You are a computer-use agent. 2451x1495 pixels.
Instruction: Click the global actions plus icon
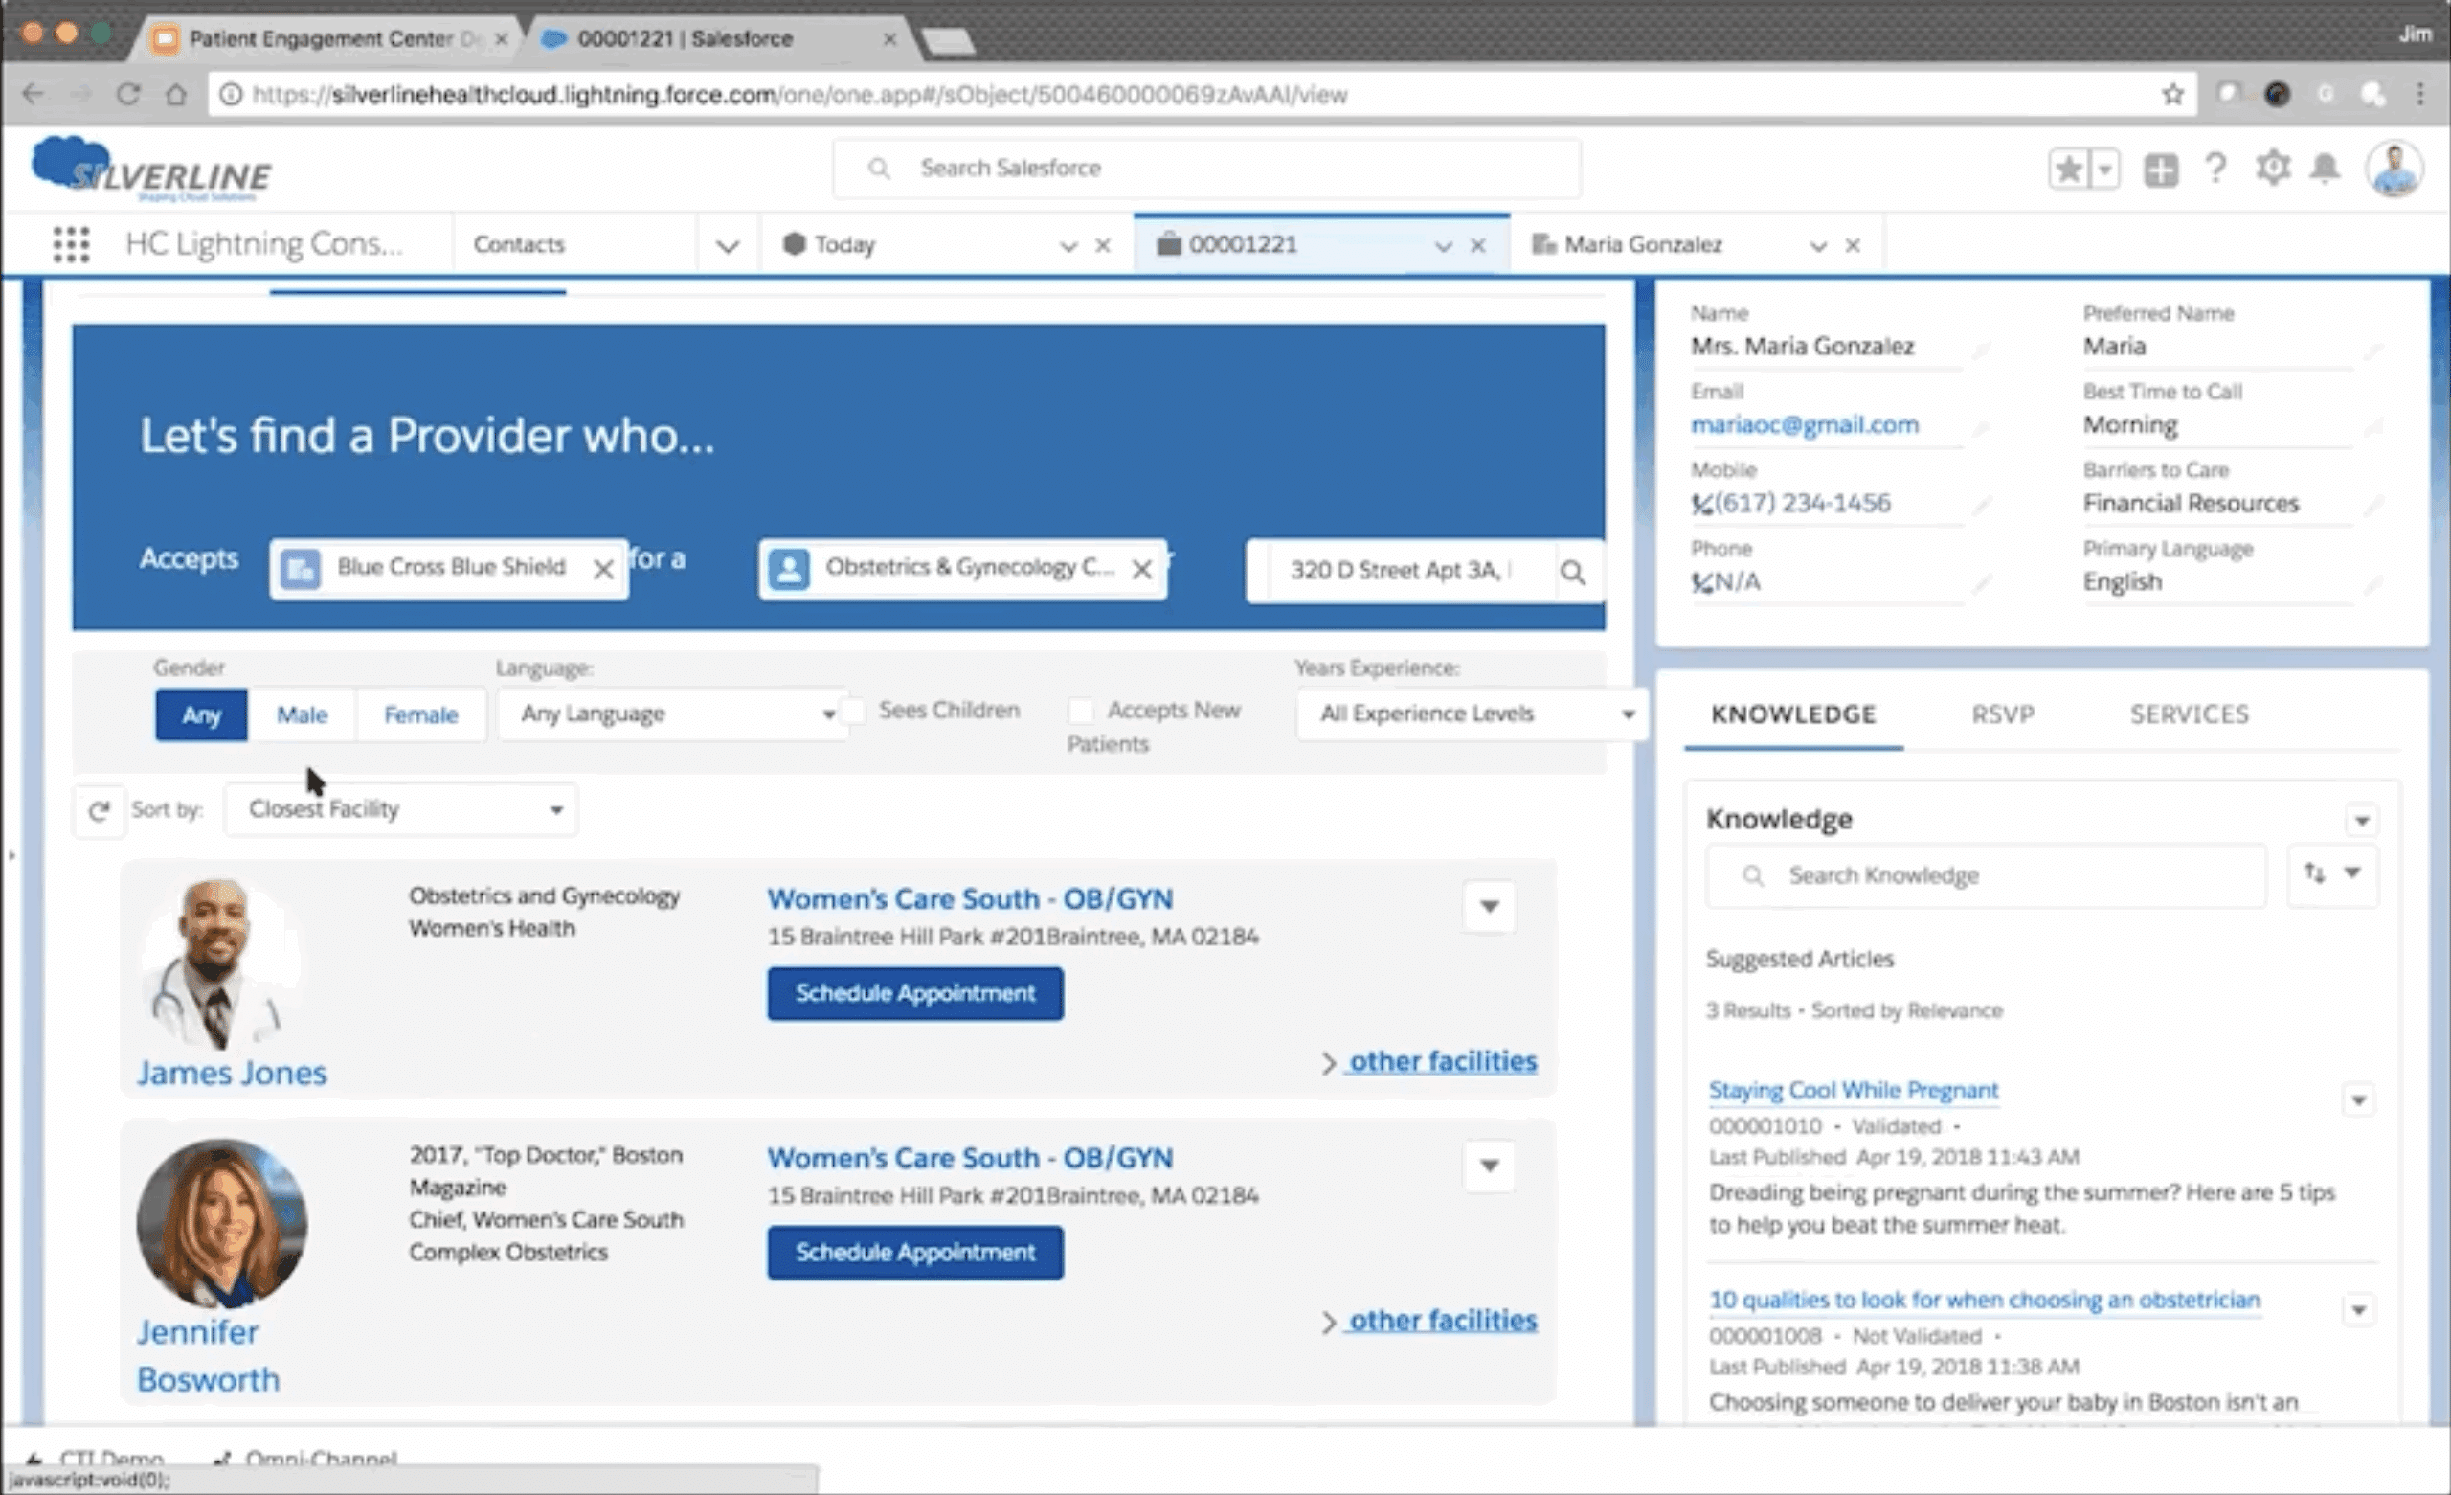click(2160, 170)
